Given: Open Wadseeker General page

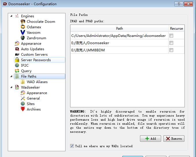Looking at the screenshot, I should (33, 98).
